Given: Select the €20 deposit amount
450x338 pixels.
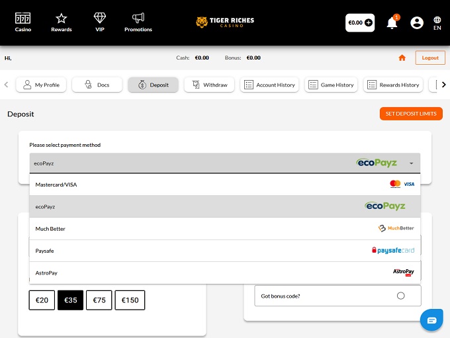Looking at the screenshot, I should pos(42,300).
